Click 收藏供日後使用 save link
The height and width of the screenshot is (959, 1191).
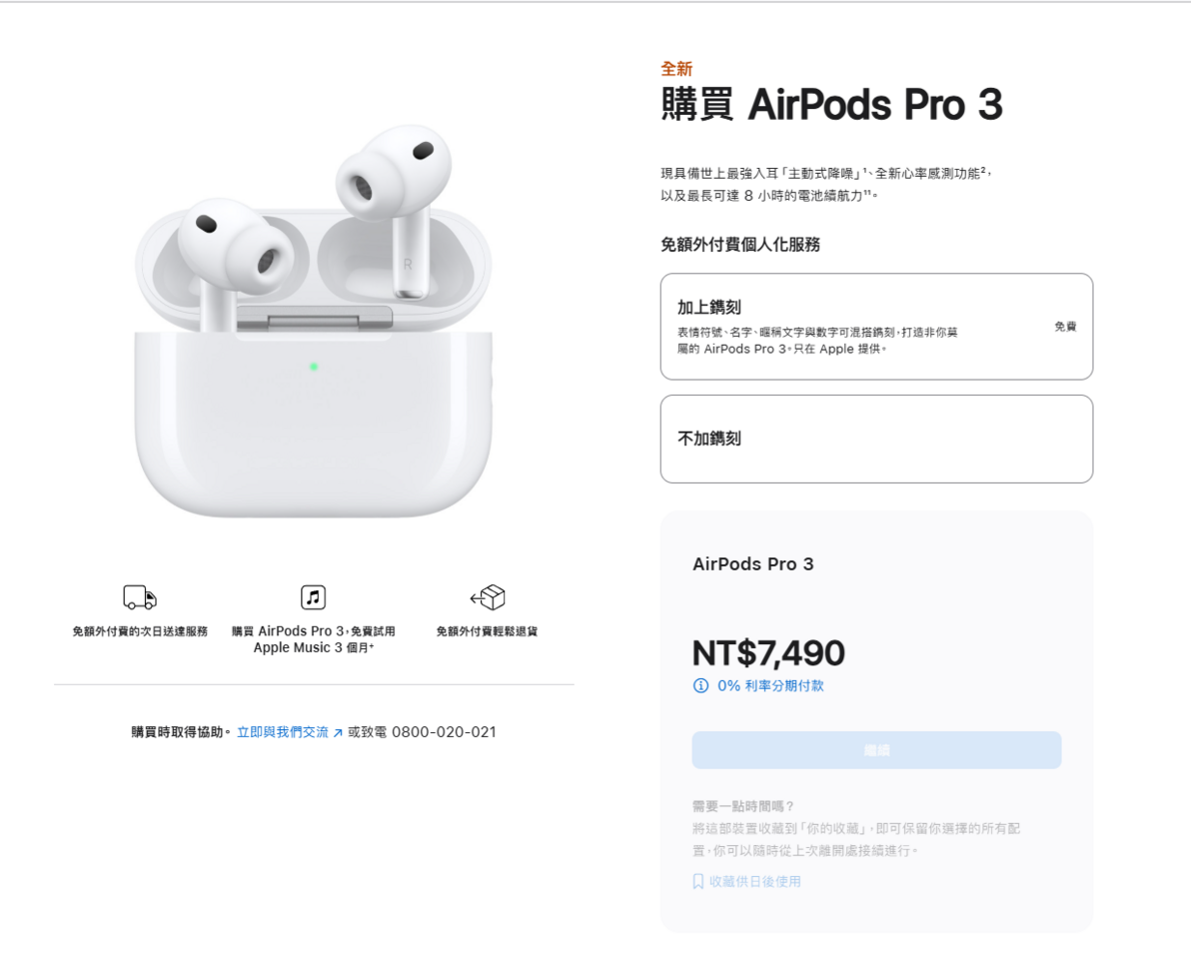point(754,881)
